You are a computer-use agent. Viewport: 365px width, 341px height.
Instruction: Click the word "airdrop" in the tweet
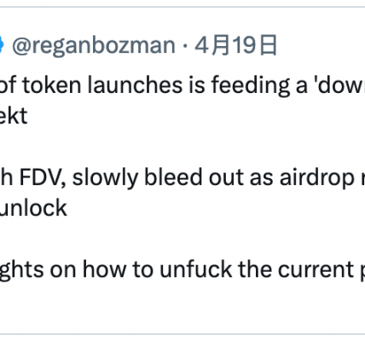pyautogui.click(x=316, y=179)
